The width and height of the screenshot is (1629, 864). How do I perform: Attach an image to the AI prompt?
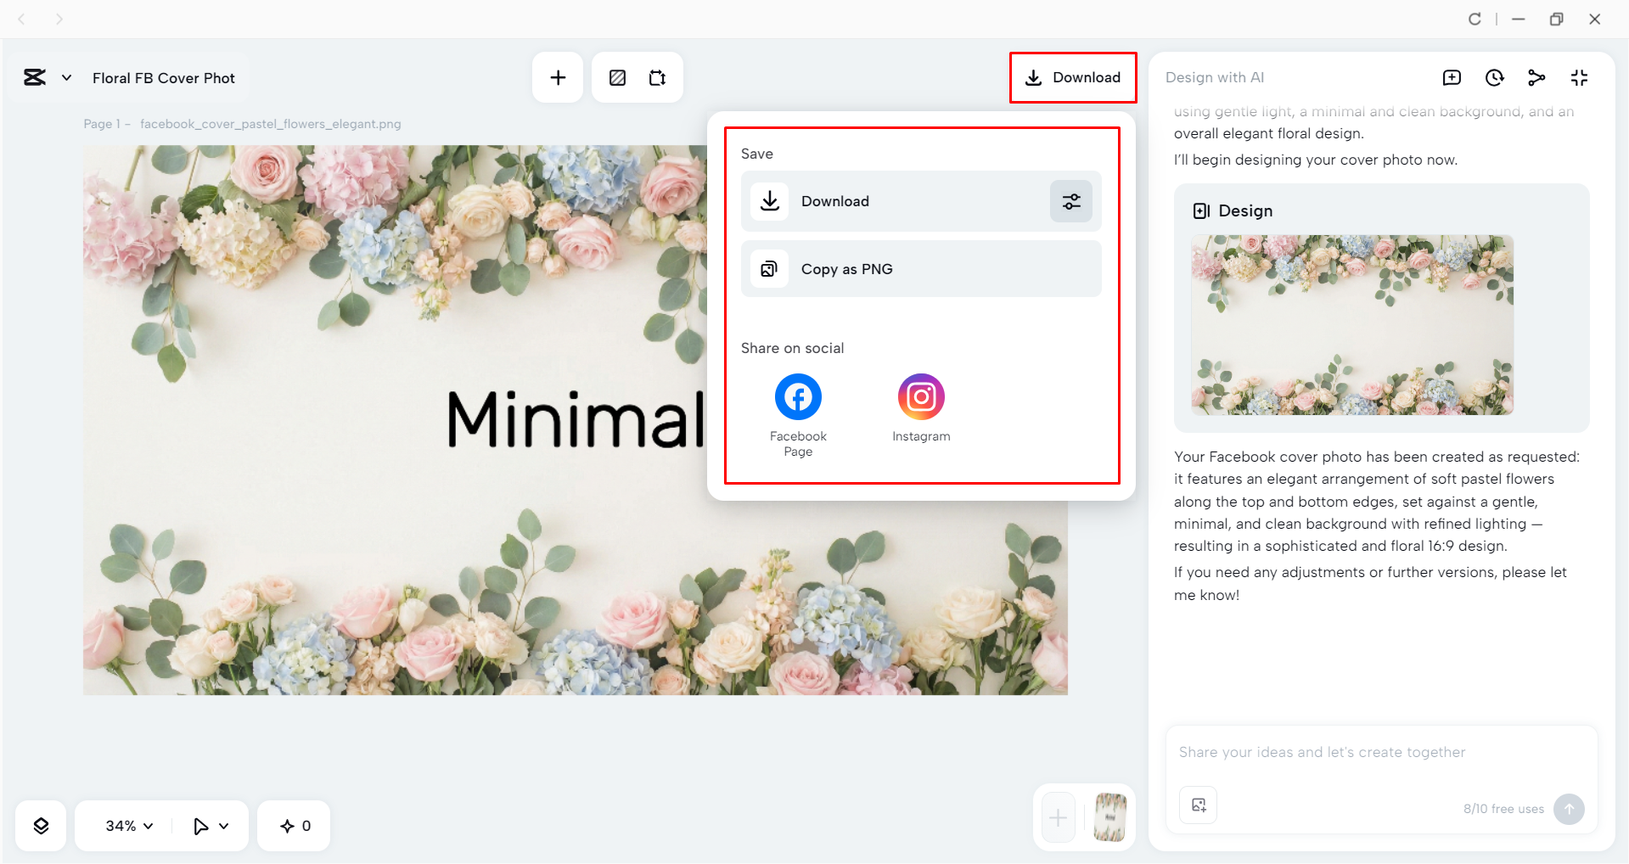tap(1199, 805)
